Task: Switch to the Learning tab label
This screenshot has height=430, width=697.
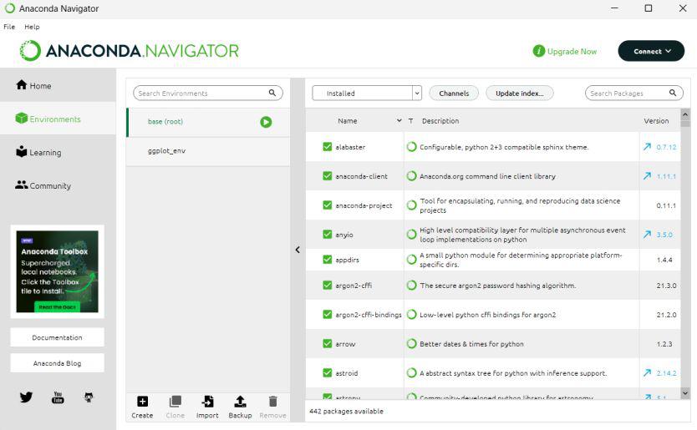Action: (45, 152)
